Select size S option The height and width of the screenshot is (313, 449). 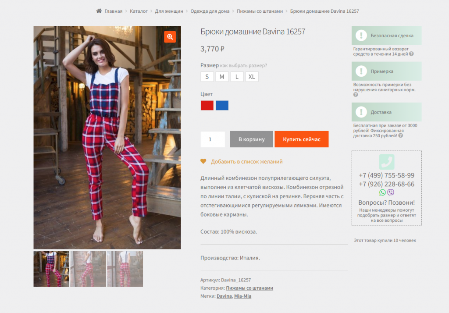pos(207,77)
